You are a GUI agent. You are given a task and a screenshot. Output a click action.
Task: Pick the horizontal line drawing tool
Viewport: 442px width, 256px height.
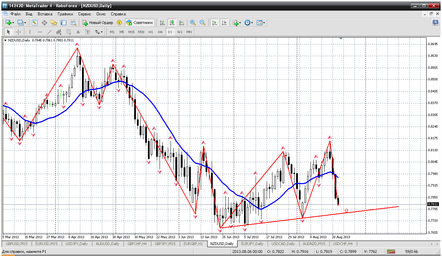pos(39,32)
